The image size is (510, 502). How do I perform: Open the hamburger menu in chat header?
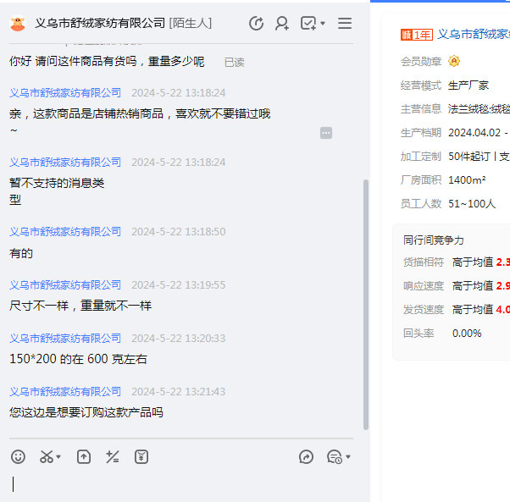345,23
